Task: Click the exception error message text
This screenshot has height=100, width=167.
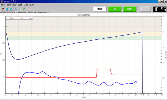Action: pos(24,12)
